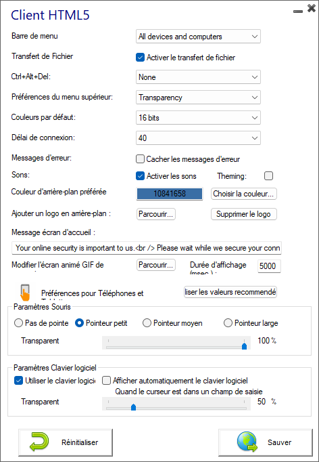Screen dimensions: 319x462
Task: Toggle Activer le transfert de fichier
Action: 141,58
